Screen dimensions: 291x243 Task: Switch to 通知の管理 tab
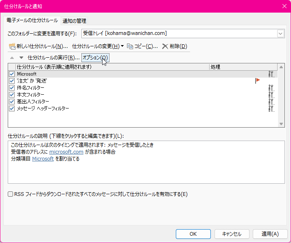74,21
